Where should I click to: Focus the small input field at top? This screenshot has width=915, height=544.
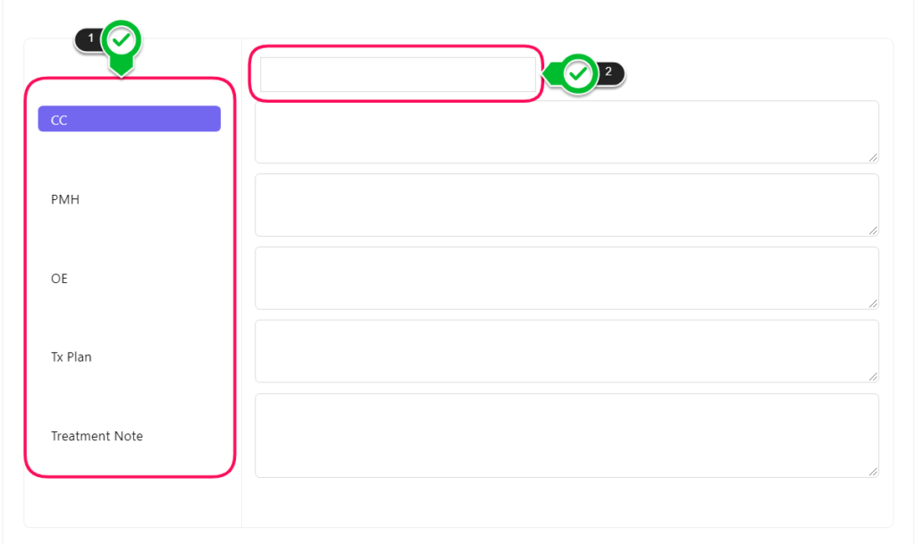coord(397,75)
